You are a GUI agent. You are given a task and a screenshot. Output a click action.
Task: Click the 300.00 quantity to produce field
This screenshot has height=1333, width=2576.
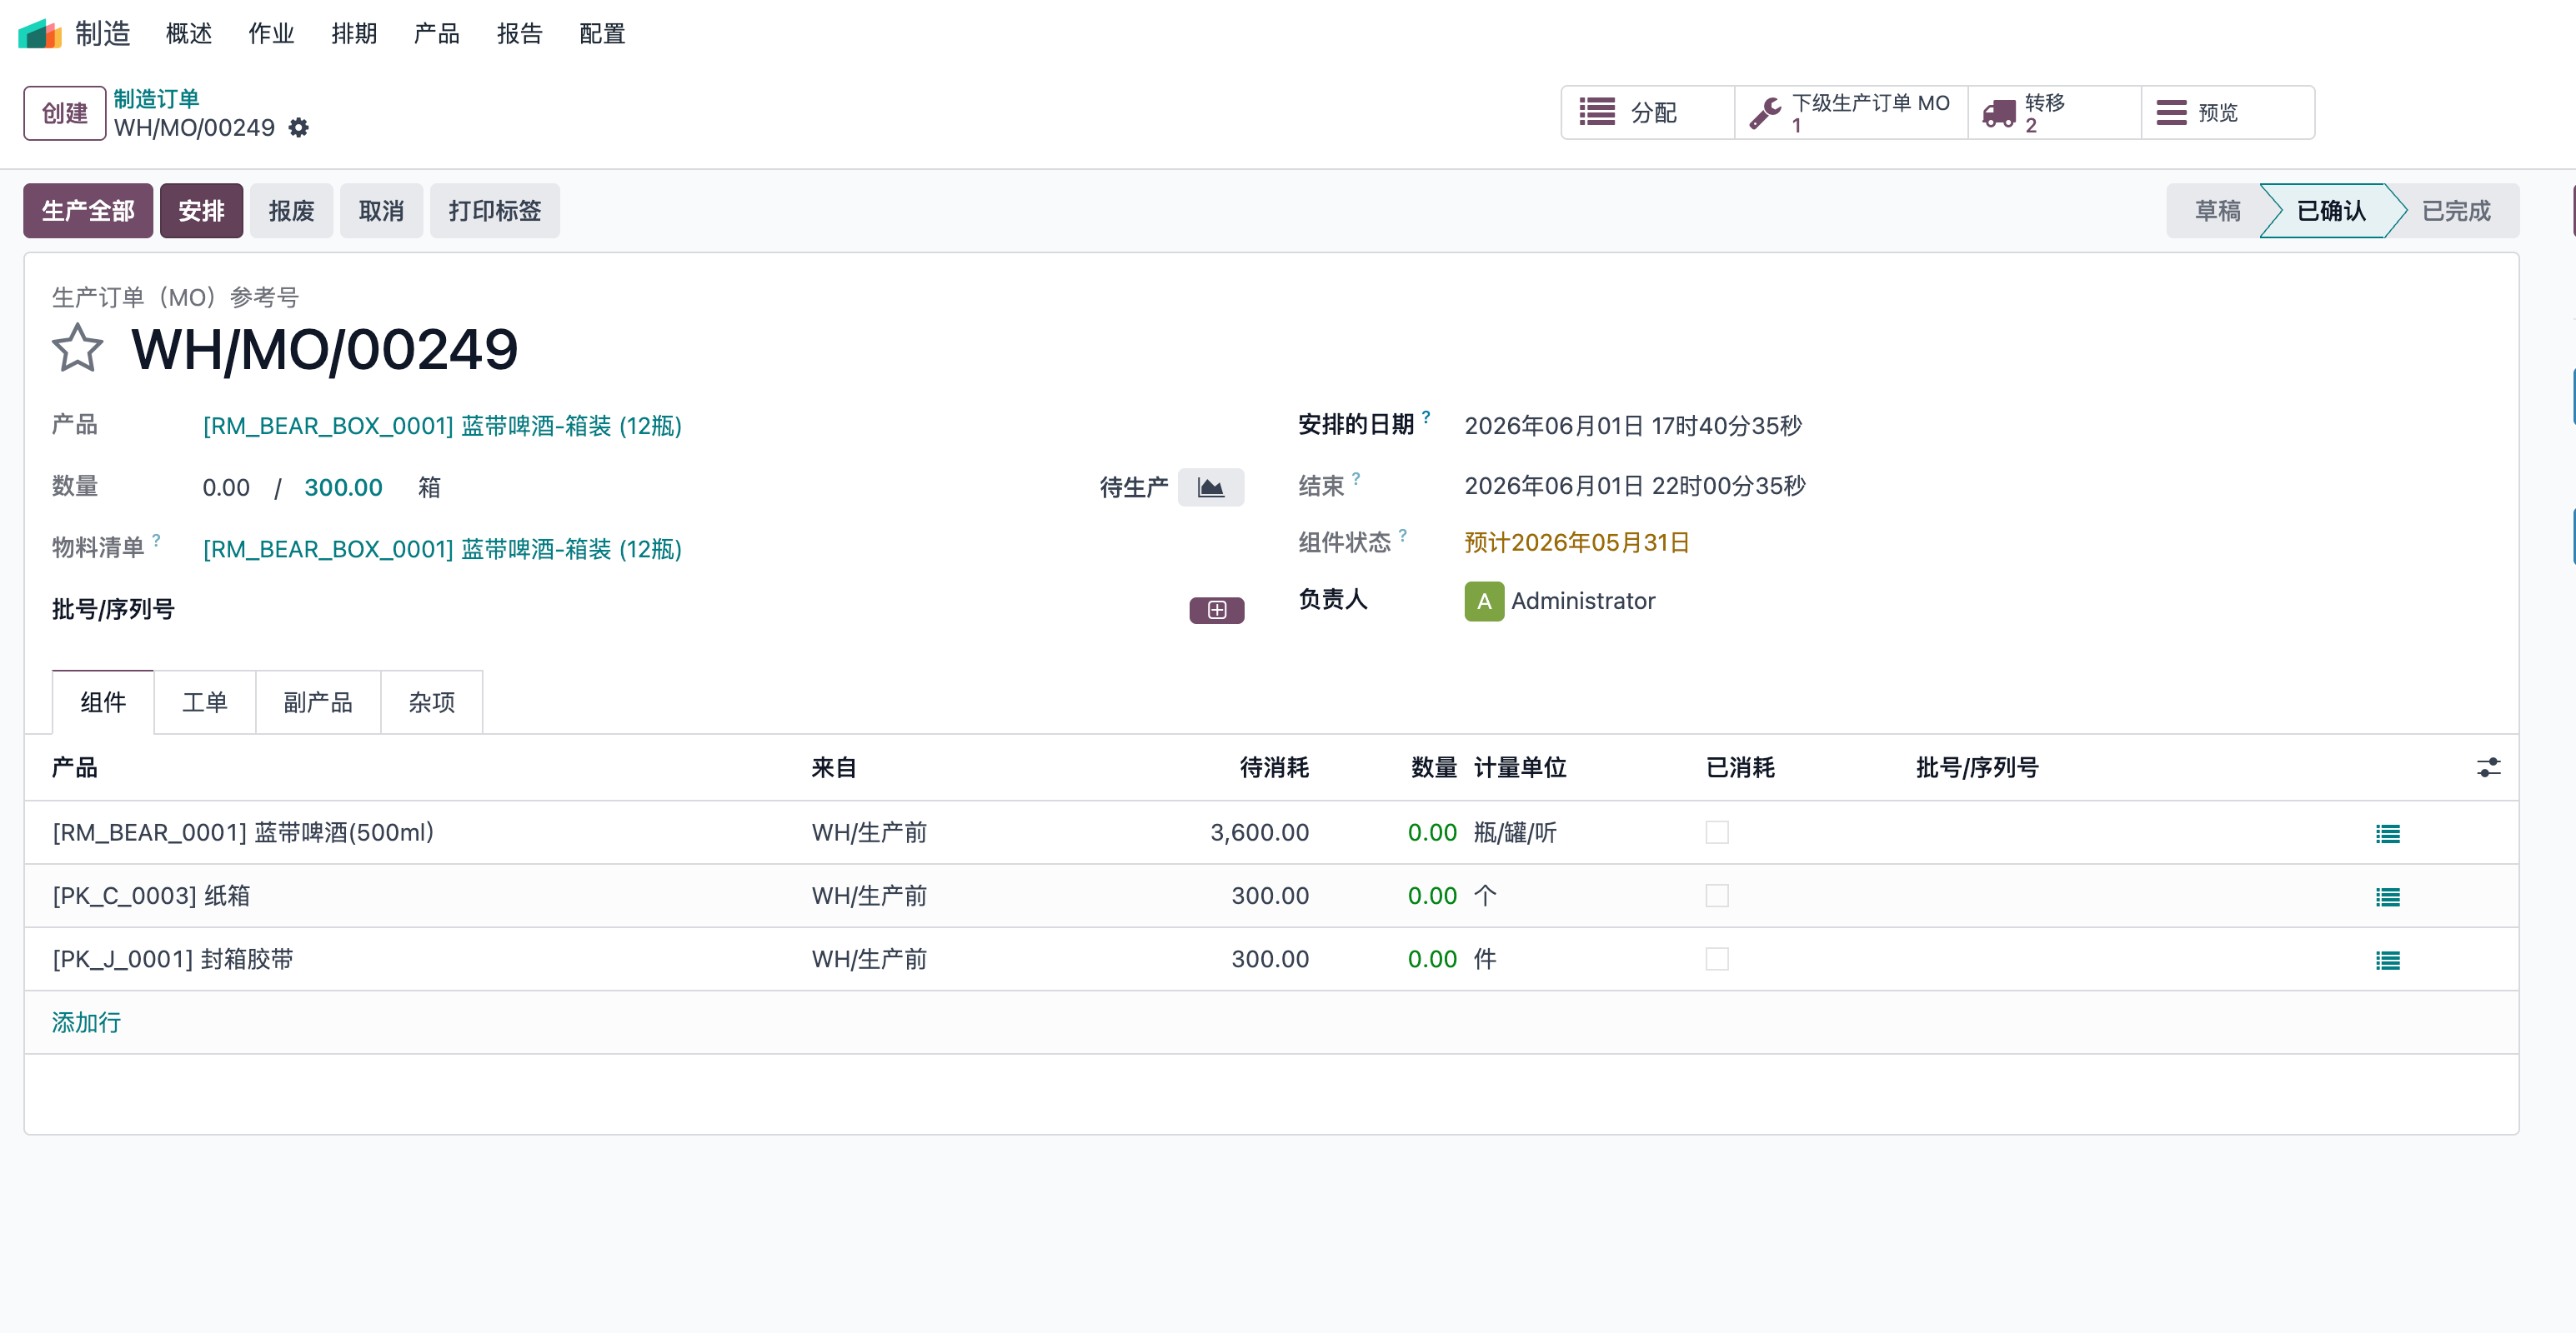click(x=343, y=487)
